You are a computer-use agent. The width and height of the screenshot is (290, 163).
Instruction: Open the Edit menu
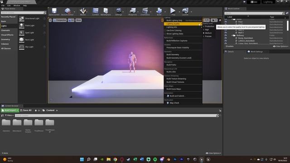[9, 5]
